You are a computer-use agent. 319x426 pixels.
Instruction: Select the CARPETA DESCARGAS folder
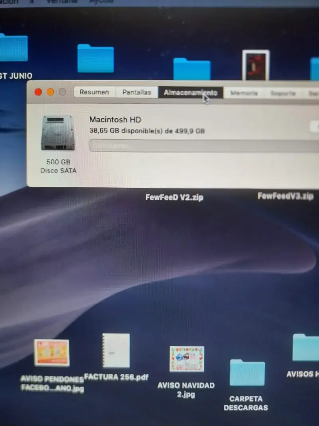click(x=247, y=373)
